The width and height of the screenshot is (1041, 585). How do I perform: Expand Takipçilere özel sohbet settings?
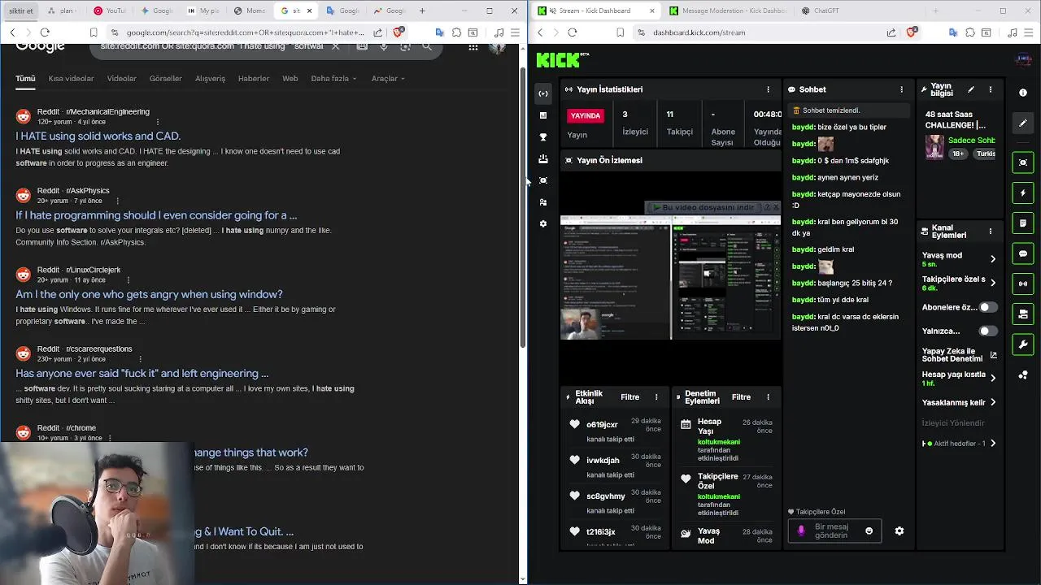(x=993, y=283)
